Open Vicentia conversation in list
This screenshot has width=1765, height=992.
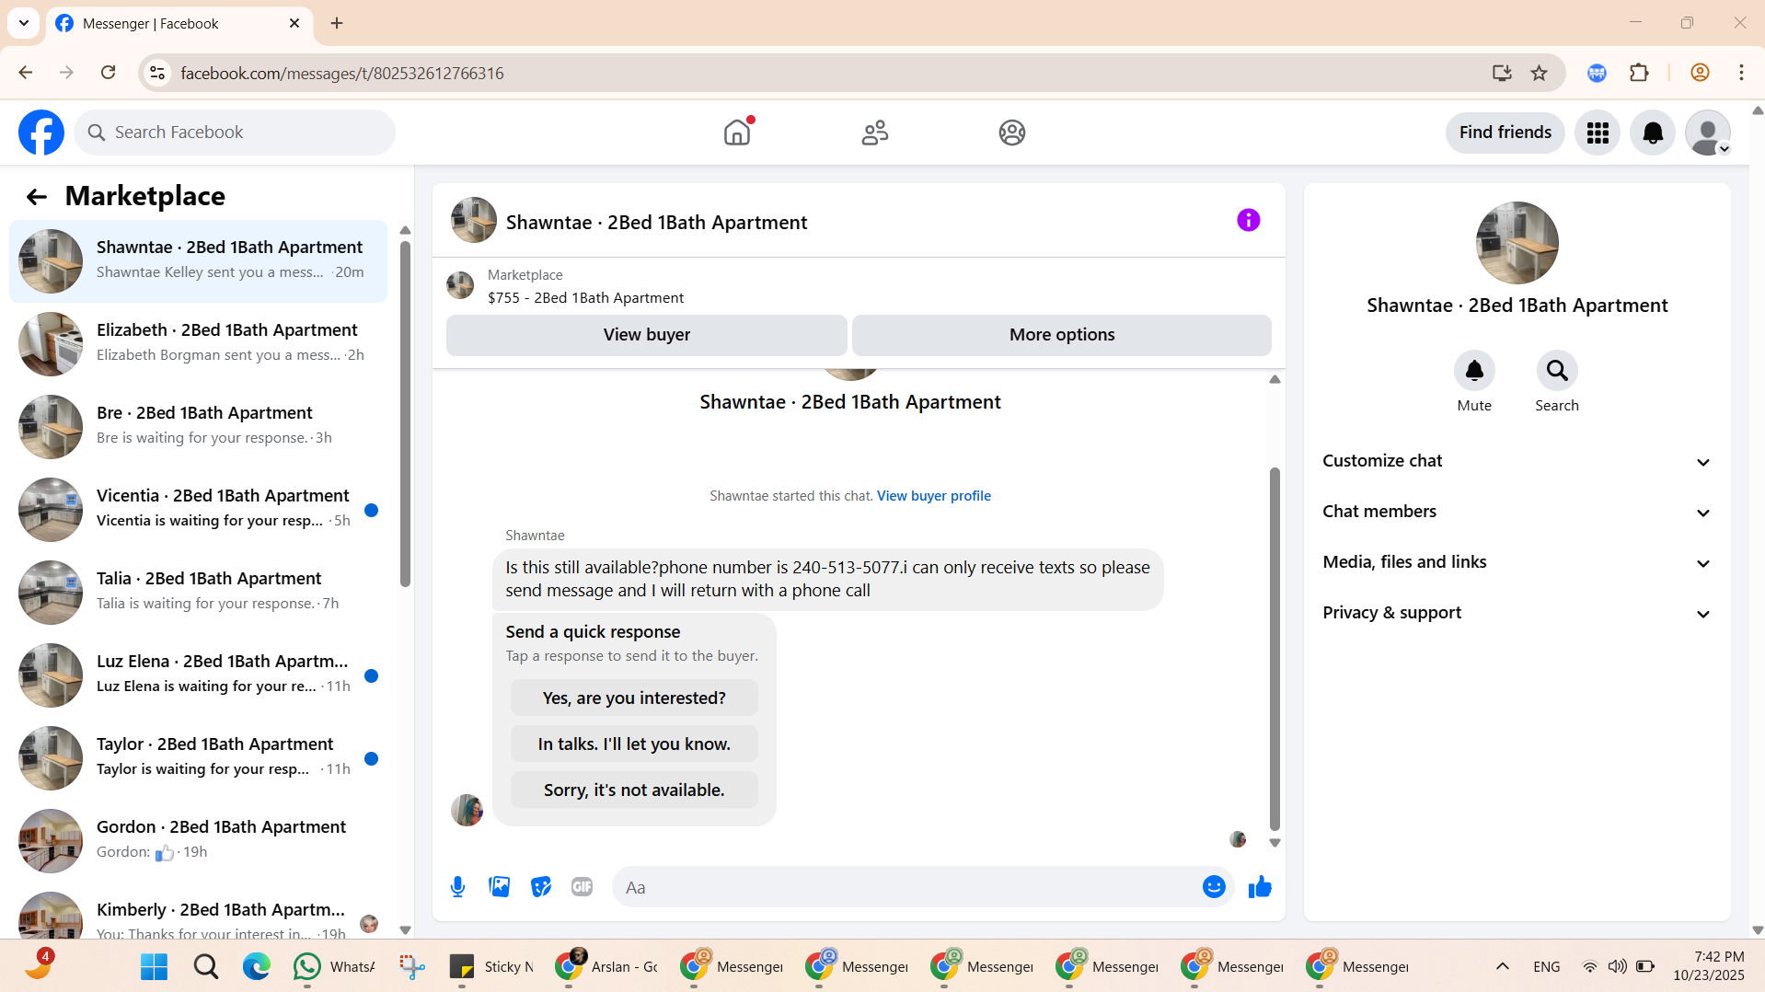click(199, 510)
